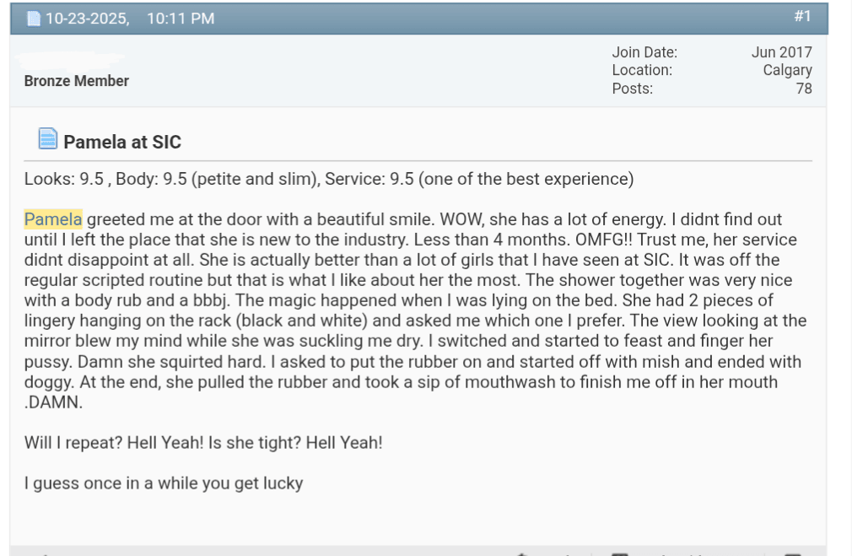
Task: Click the "Location:" label
Action: coord(642,70)
